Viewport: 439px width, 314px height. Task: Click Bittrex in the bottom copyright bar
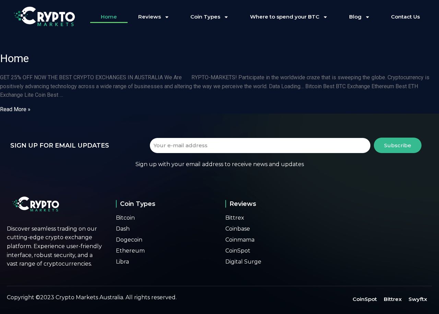(393, 299)
